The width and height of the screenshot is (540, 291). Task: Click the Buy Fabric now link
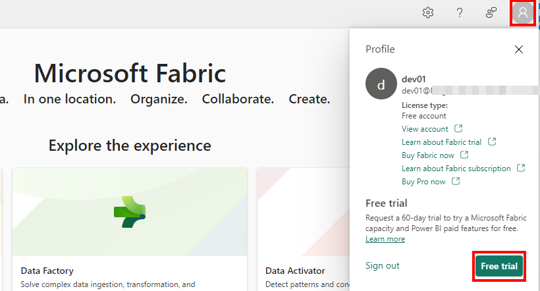point(427,155)
